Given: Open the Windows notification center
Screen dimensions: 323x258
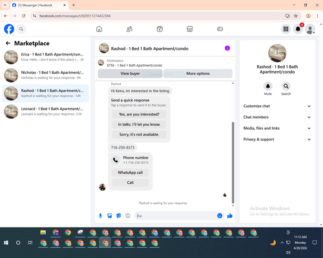Looking at the screenshot, I should click(315, 243).
